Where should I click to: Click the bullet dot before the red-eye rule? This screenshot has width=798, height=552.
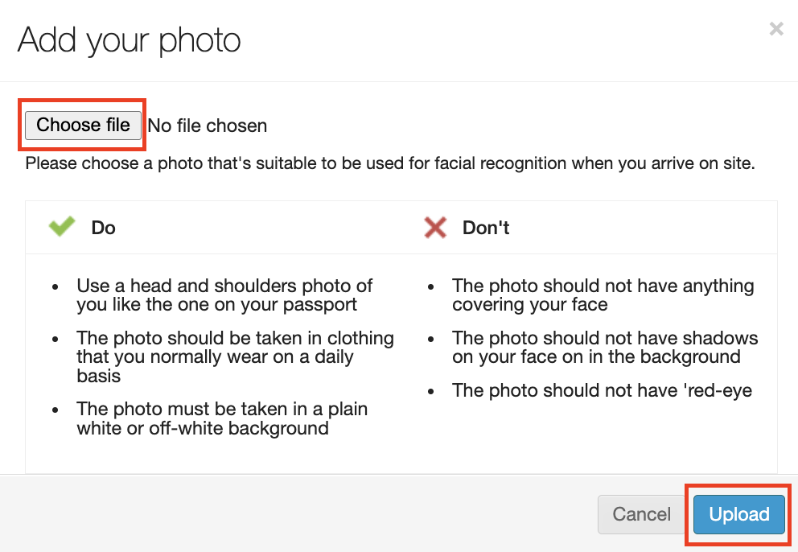[x=432, y=391]
